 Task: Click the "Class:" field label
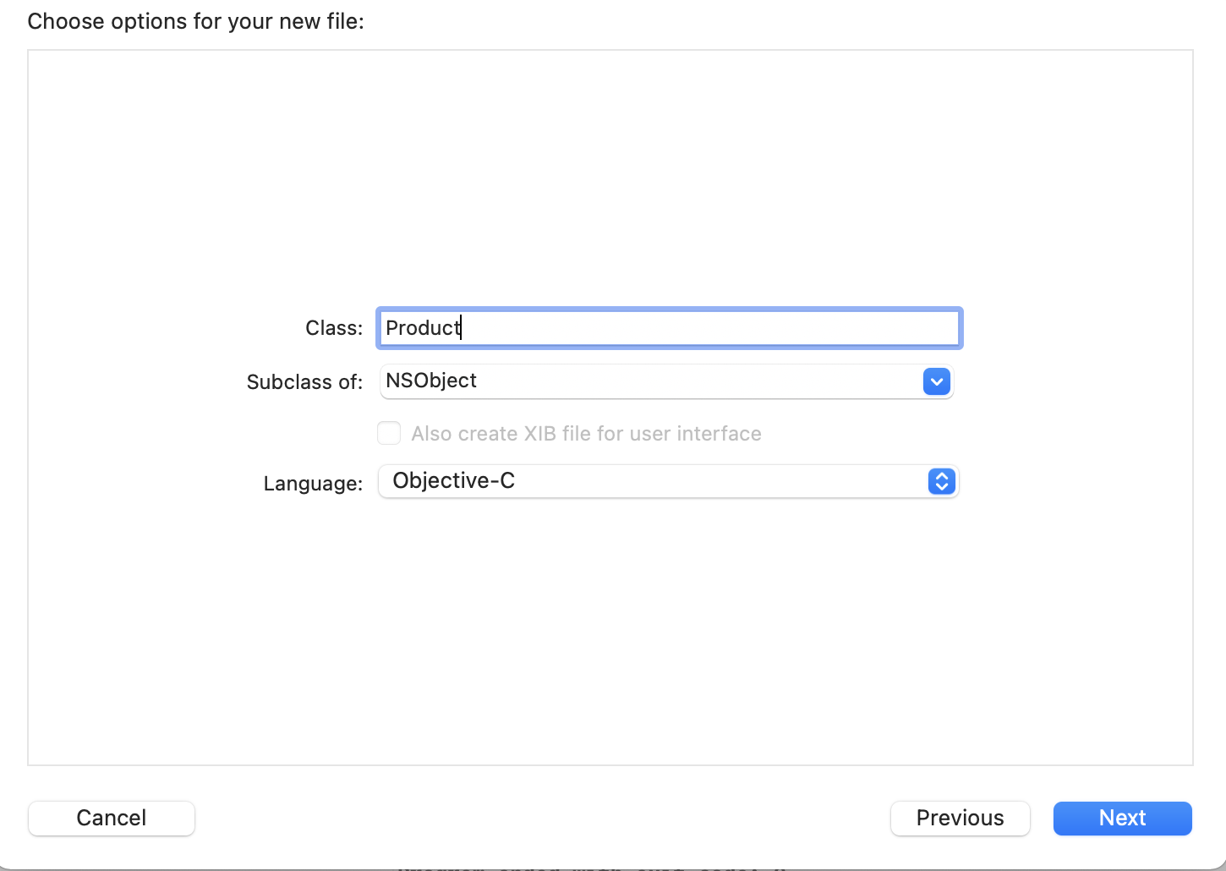coord(334,328)
